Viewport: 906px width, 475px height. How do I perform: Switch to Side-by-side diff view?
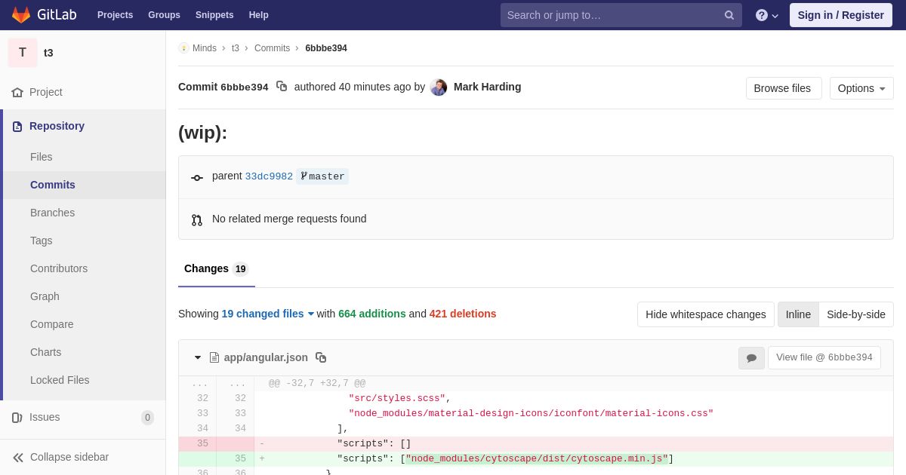tap(856, 314)
